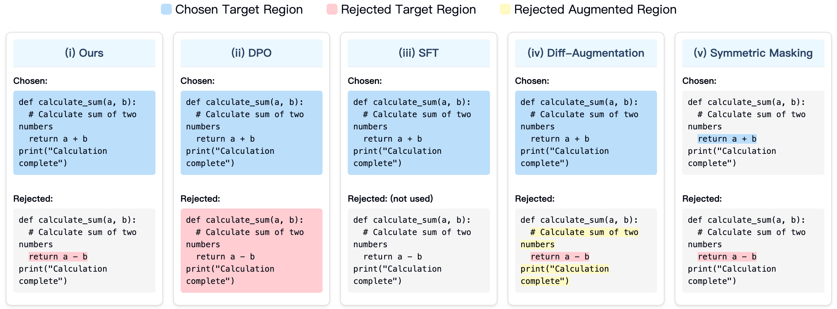Click the grey Rejected code block in the SFT panel

click(419, 251)
